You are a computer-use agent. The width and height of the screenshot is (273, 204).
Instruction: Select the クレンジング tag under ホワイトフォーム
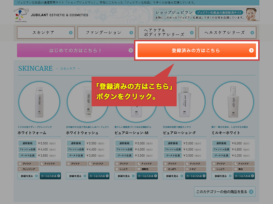click(x=28, y=169)
